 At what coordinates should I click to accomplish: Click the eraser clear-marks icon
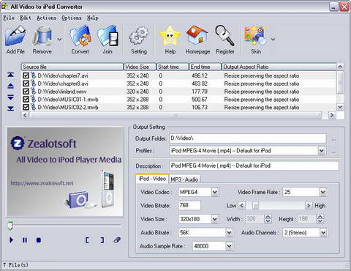click(x=117, y=240)
